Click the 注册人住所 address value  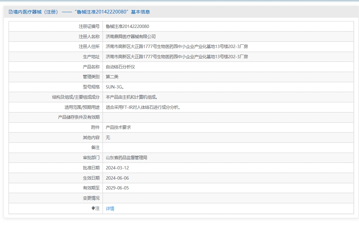177,46
